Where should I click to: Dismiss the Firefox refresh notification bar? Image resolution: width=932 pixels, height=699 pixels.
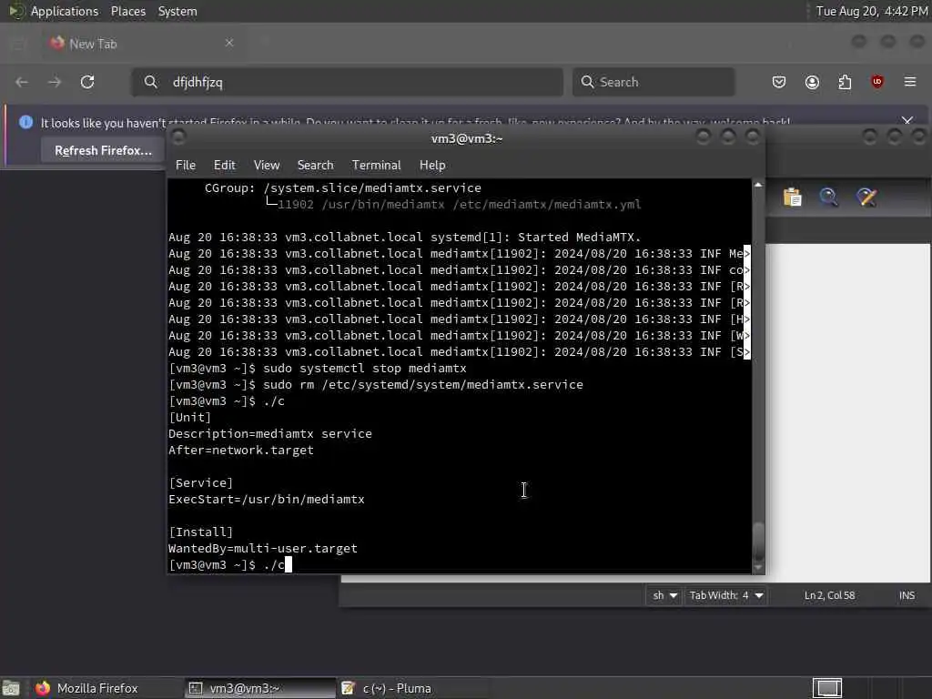[907, 121]
